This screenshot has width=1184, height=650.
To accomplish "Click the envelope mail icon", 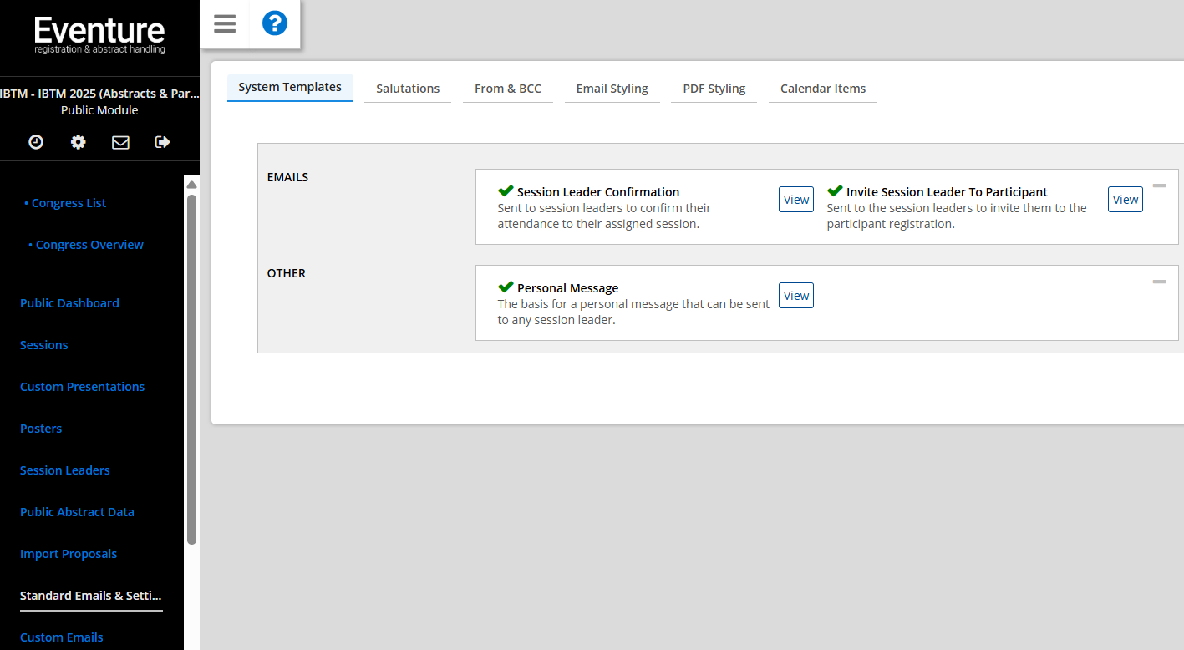I will (x=120, y=142).
